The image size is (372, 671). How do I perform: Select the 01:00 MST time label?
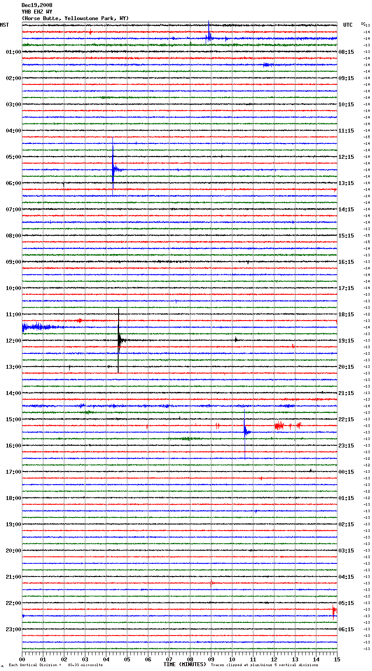click(x=14, y=52)
